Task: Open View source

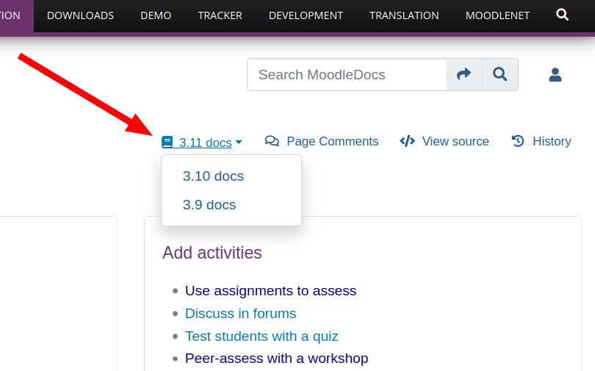Action: click(444, 141)
